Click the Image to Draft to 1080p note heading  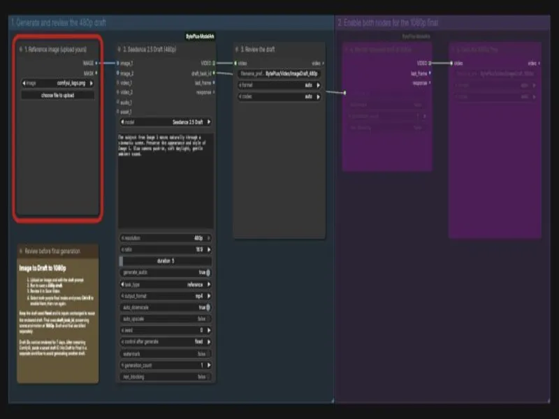pyautogui.click(x=43, y=268)
